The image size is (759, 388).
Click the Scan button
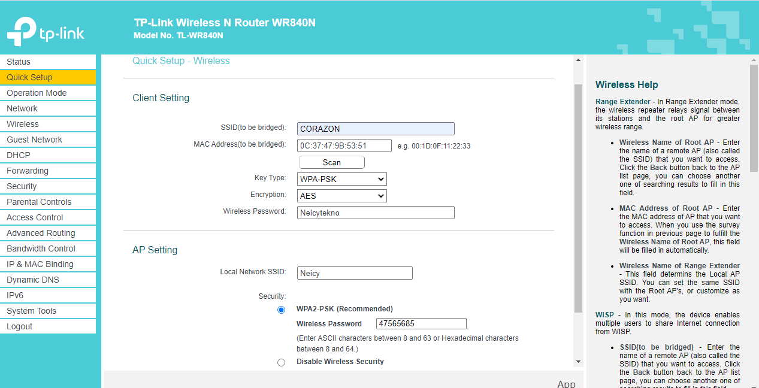[331, 162]
